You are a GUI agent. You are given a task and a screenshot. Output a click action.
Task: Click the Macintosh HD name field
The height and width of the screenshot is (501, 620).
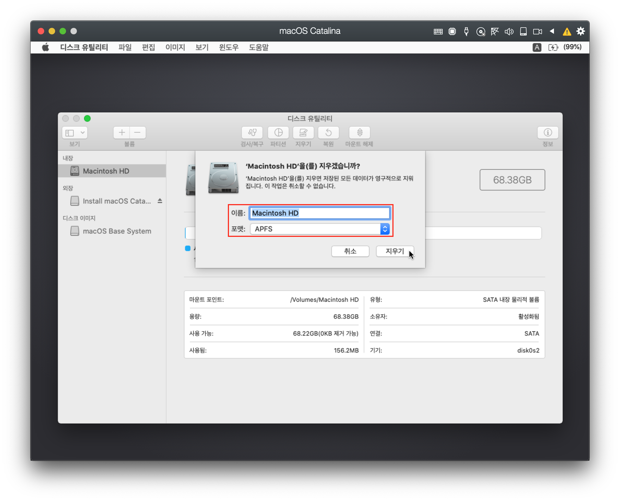tap(320, 213)
